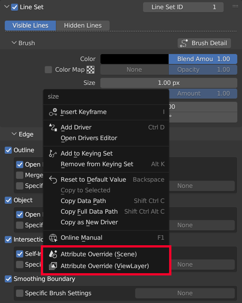This screenshot has width=242, height=303.
Task: Uncheck the Smoothing Boundary checkbox
Action: pyautogui.click(x=8, y=279)
